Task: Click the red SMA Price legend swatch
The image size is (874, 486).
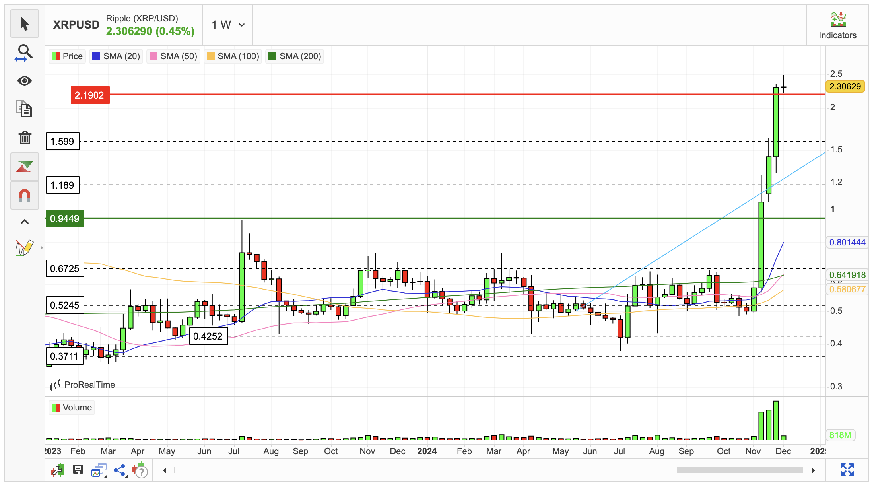Action: pos(56,56)
